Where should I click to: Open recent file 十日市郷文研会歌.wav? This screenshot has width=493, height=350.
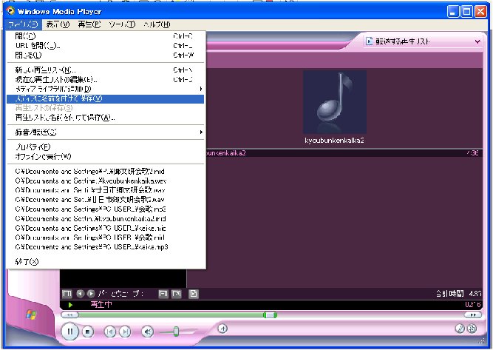pyautogui.click(x=106, y=190)
